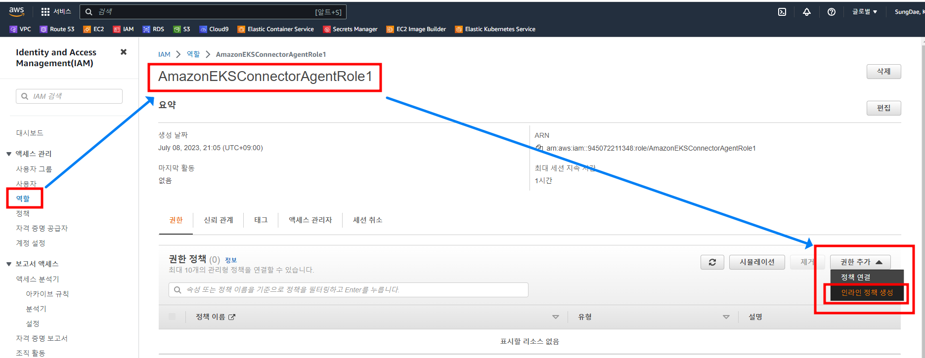This screenshot has width=925, height=358.
Task: Click the 시뮬레이션 button
Action: 757,262
